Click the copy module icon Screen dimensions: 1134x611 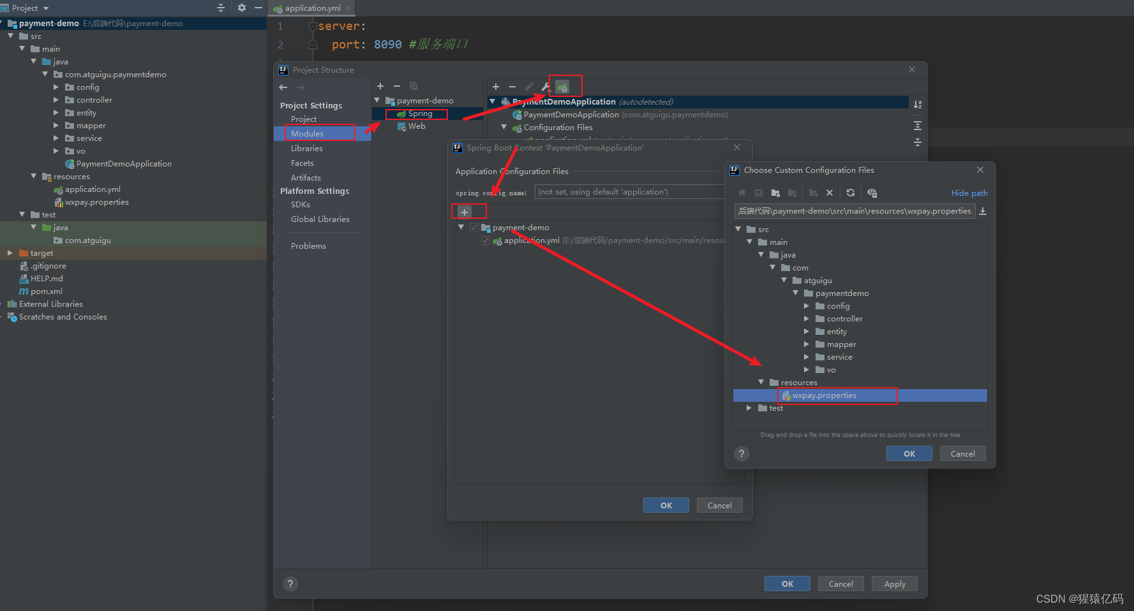[x=414, y=86]
